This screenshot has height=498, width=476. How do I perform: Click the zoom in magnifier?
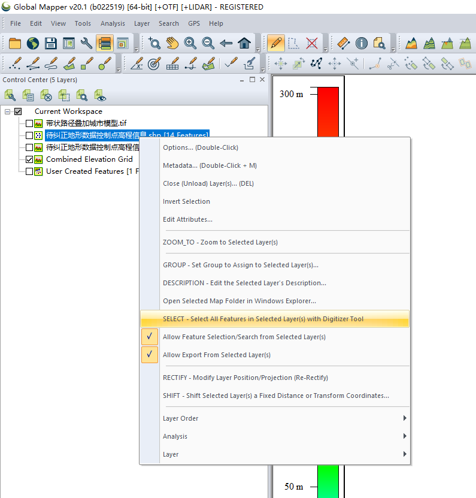pyautogui.click(x=190, y=43)
